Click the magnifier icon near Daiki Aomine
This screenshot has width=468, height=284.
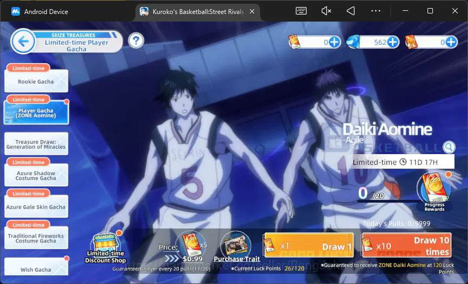449,147
